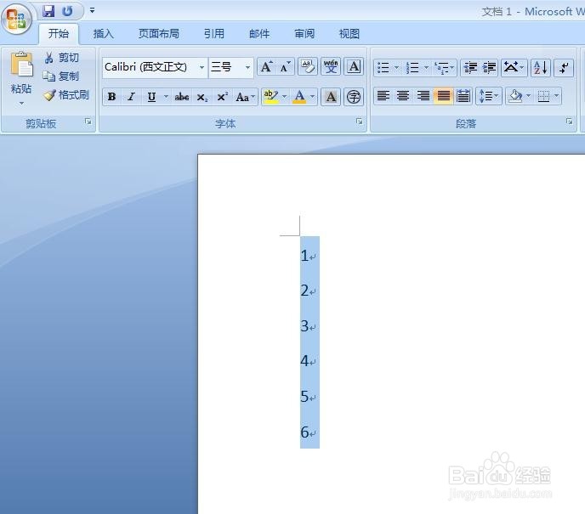The image size is (585, 514).
Task: Click the 三号 font size box
Action: click(226, 67)
